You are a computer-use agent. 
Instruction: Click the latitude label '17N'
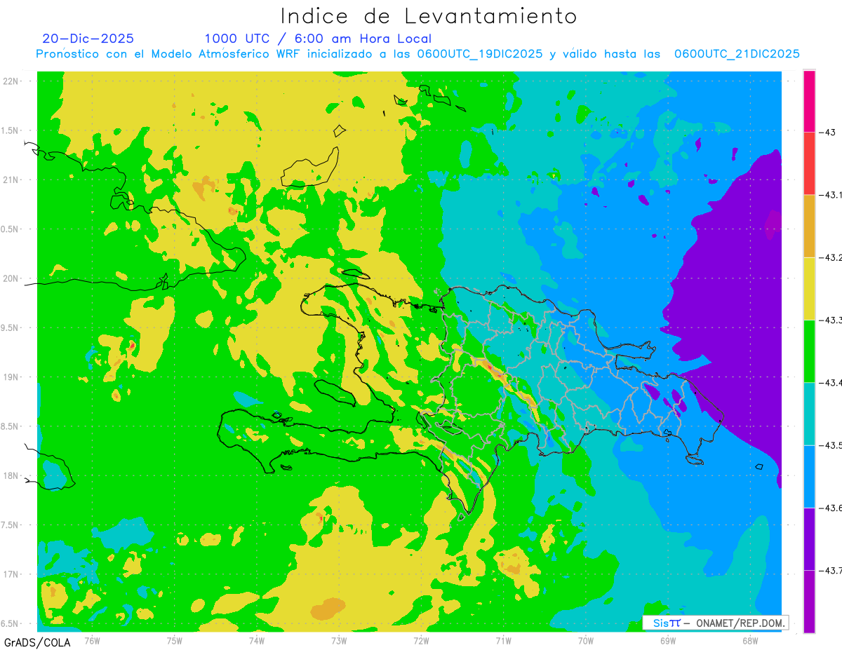(x=11, y=574)
